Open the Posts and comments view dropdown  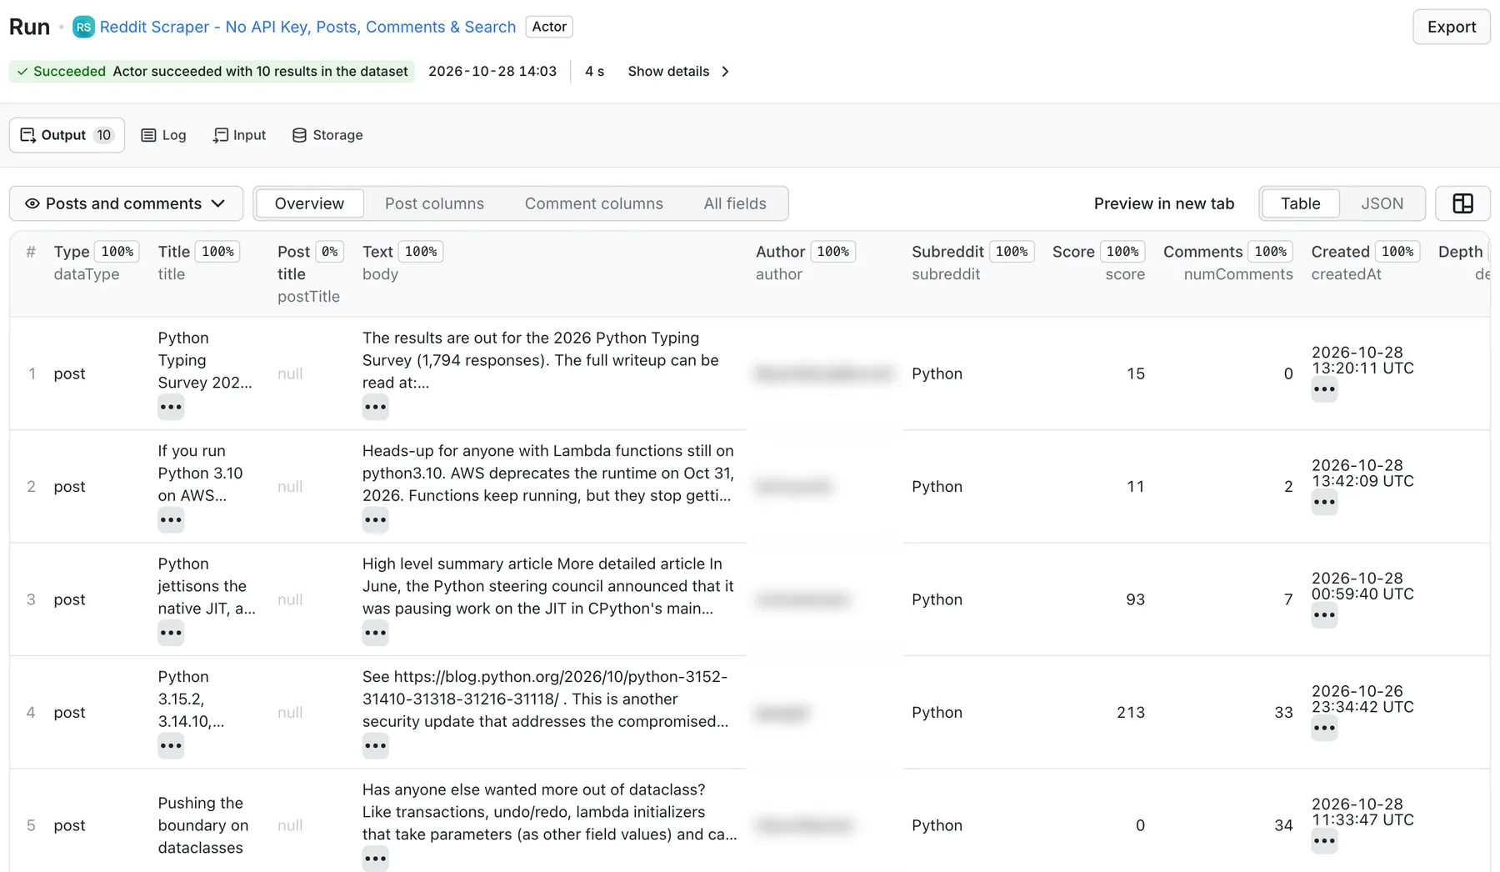click(x=126, y=203)
